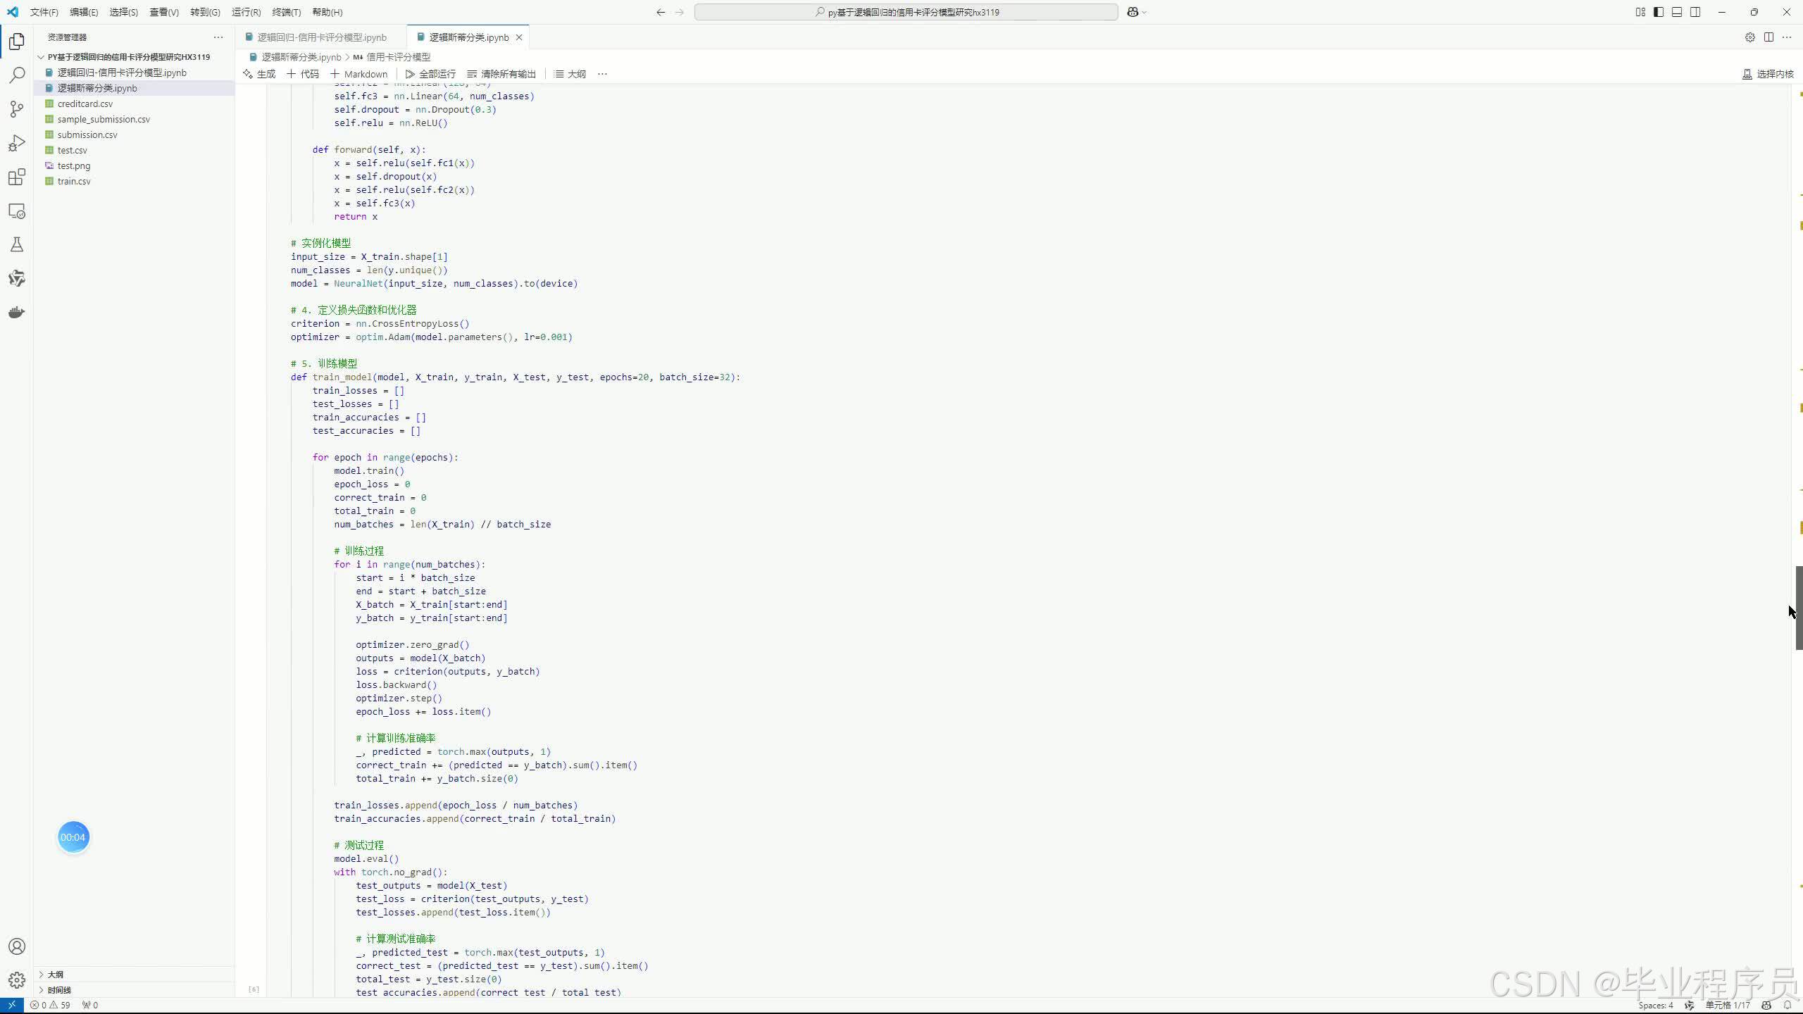The height and width of the screenshot is (1014, 1803).
Task: Open the Docker view icon
Action: pos(17,312)
